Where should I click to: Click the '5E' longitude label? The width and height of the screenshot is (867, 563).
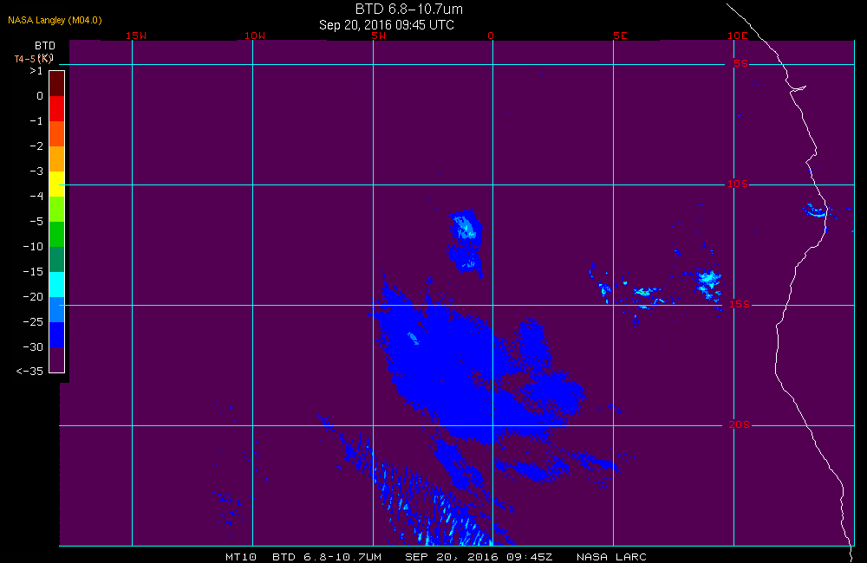(620, 36)
